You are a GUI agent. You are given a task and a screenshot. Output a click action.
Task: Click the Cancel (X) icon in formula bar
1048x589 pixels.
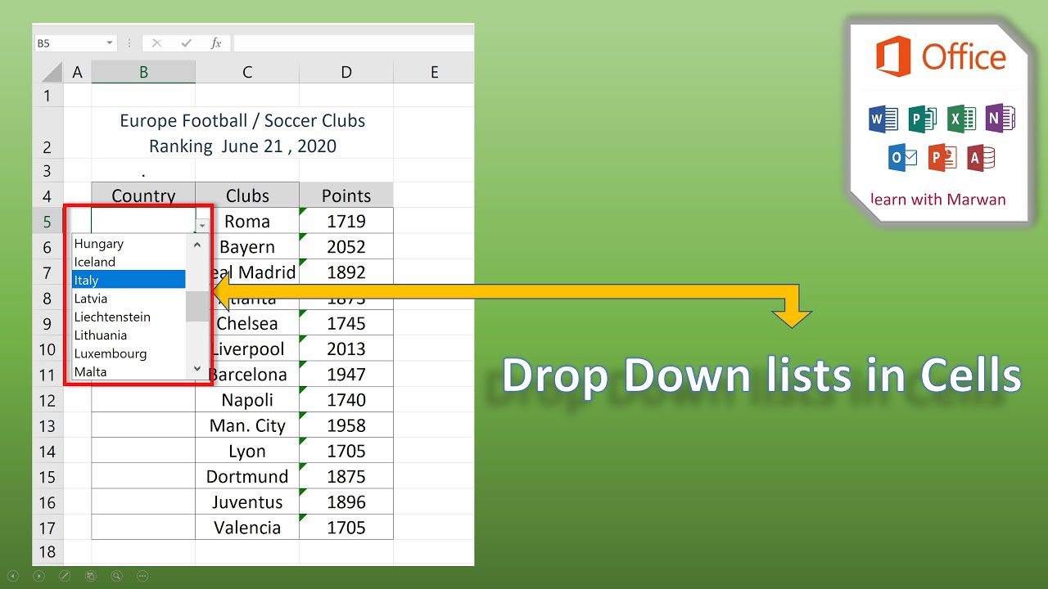157,43
